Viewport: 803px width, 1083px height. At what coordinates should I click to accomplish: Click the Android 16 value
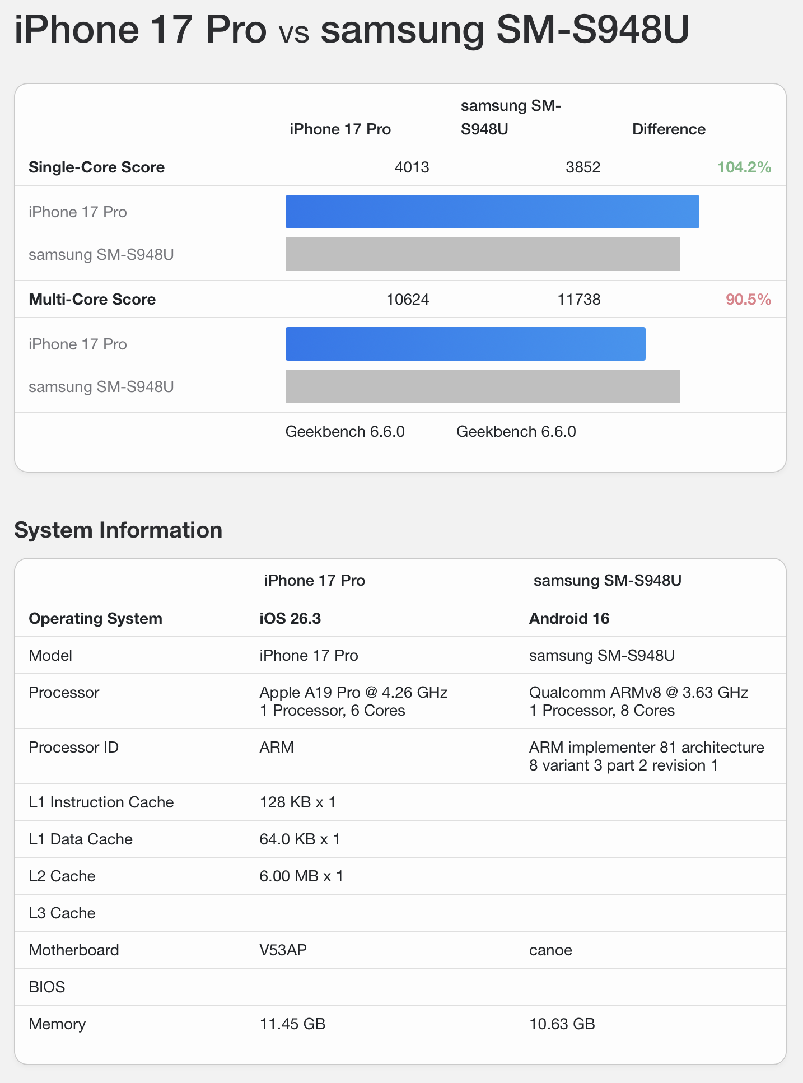[x=569, y=619]
